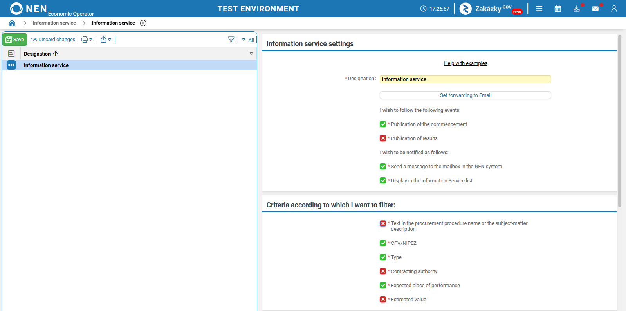Open the hamburger main menu
626x311 pixels.
[539, 9]
